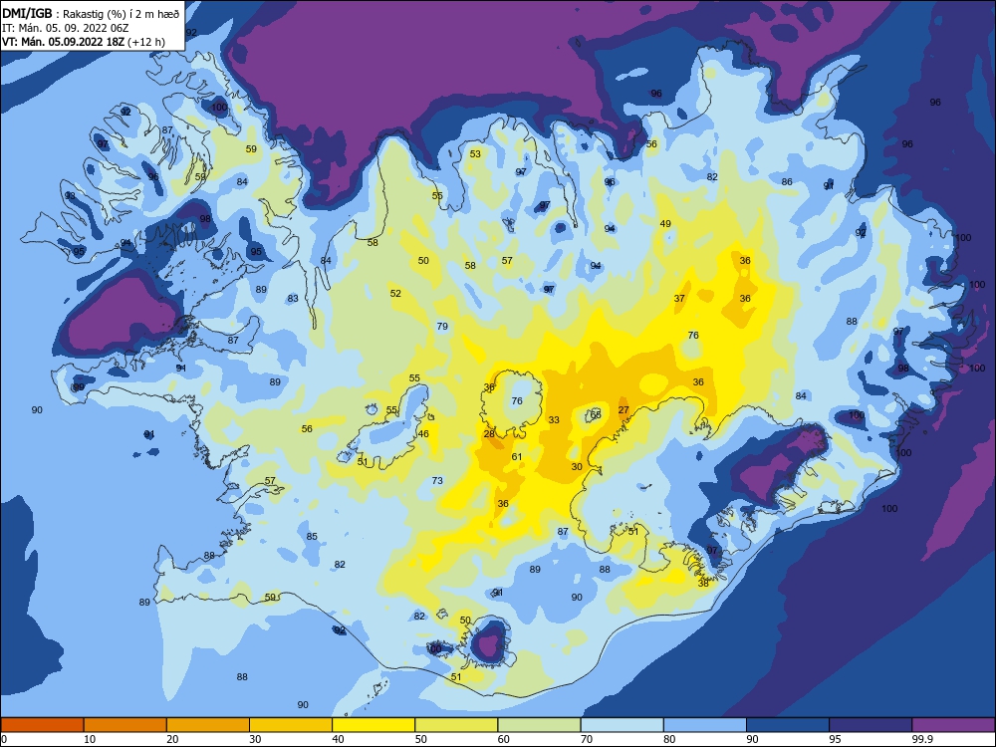996x747 pixels.
Task: Click the humidity value 83 on the map
Action: coord(293,299)
